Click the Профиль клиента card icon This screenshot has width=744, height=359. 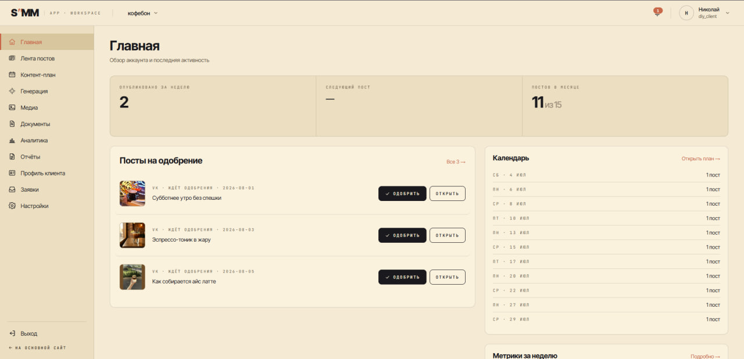click(x=12, y=173)
